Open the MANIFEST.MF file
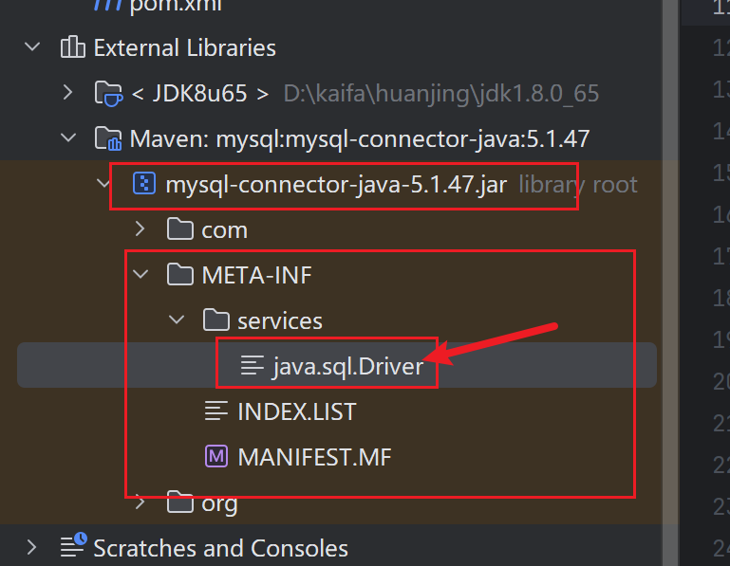The image size is (730, 566). pos(314,457)
